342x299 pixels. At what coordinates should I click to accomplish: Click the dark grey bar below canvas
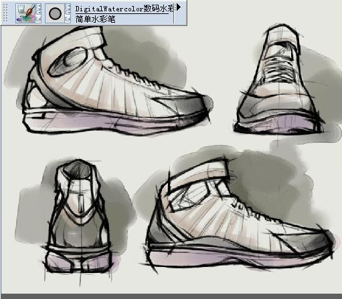tap(171, 296)
